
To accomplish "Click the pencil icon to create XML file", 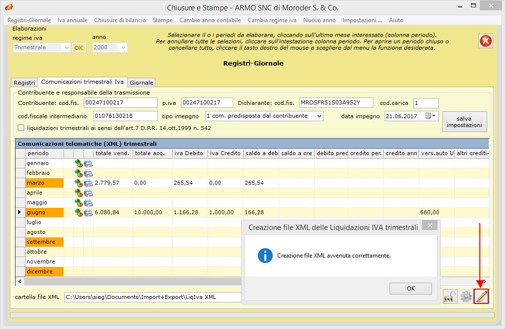I will 481,296.
